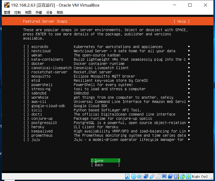215x181 pixels.
Task: Click the VirtualBox window title icon
Action: coord(7,5)
